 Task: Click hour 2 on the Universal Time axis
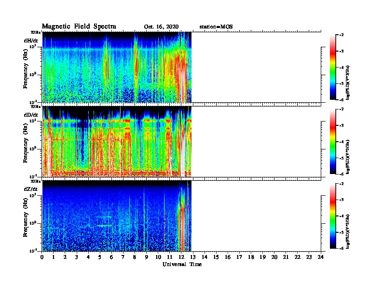click(65, 257)
